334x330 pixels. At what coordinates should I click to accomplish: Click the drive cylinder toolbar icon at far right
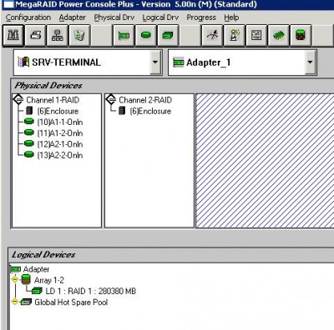[x=301, y=35]
